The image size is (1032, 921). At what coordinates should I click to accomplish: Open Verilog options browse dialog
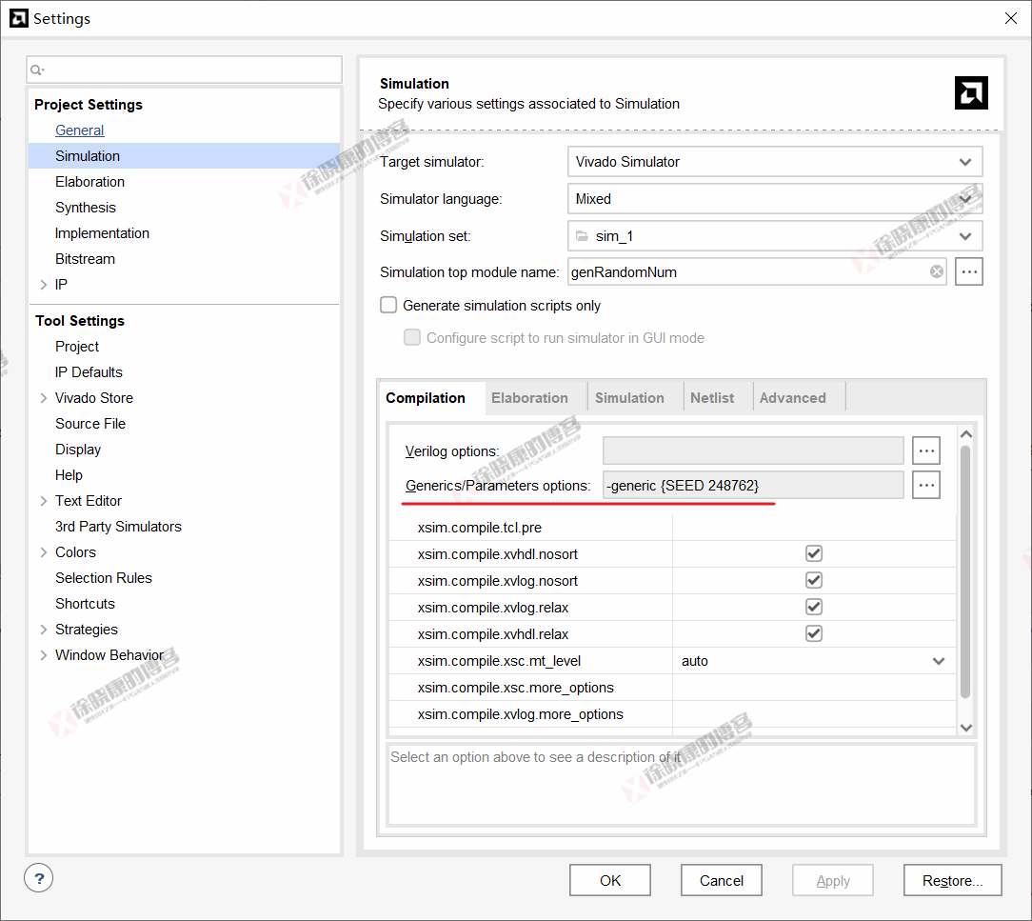926,450
